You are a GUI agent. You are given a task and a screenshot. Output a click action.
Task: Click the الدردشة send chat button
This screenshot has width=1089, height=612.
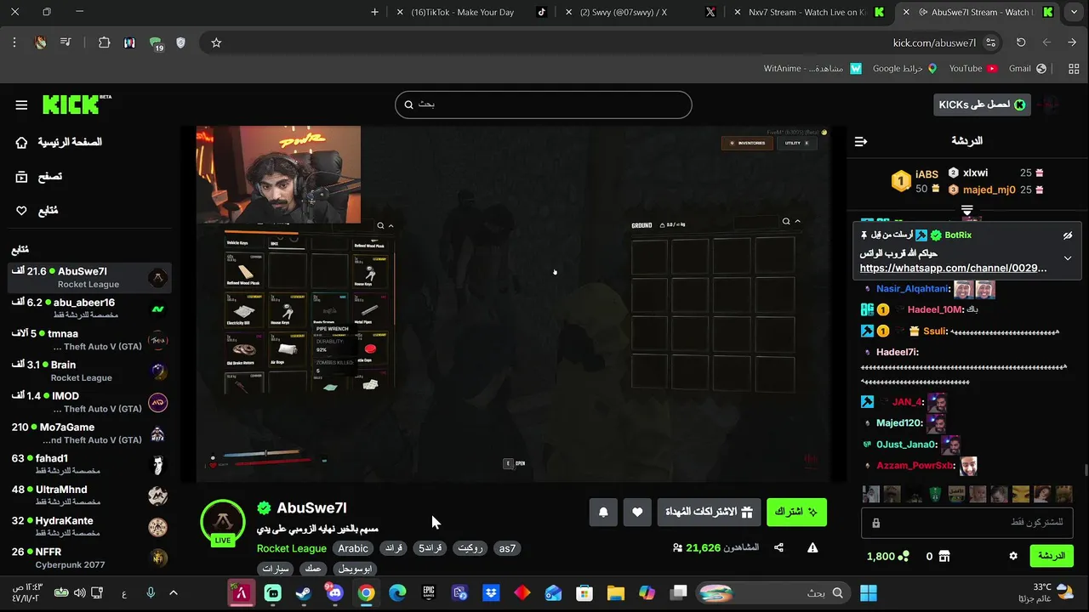tap(1052, 556)
